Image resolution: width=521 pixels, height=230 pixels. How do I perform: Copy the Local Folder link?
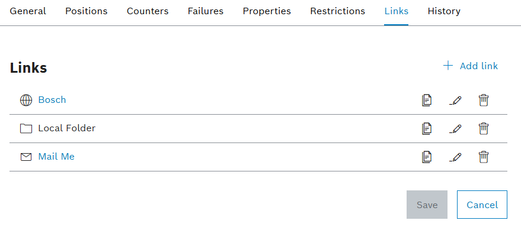427,128
